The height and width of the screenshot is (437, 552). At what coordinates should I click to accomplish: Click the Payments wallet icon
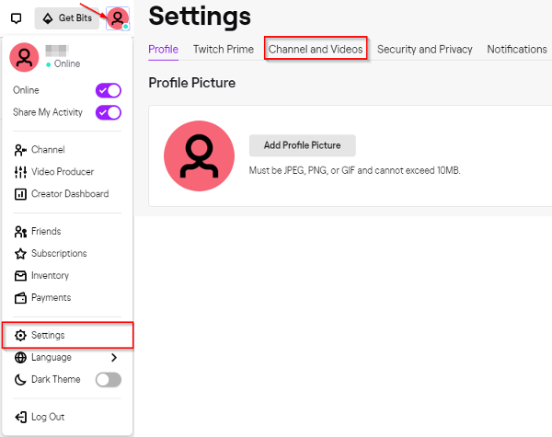pyautogui.click(x=20, y=298)
